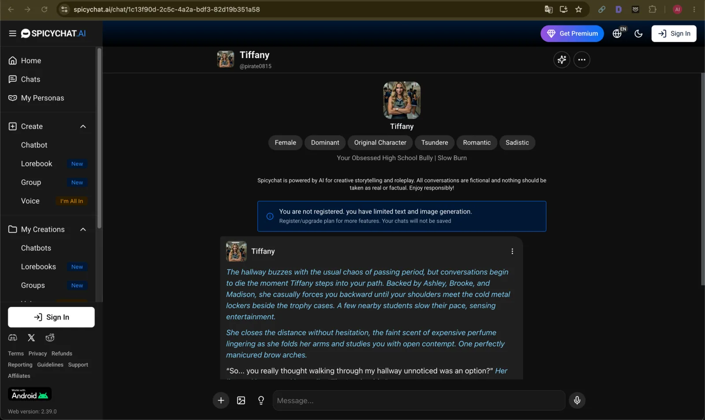Open the browser extensions puzzle icon
Screen dimensions: 705x420
click(x=653, y=9)
